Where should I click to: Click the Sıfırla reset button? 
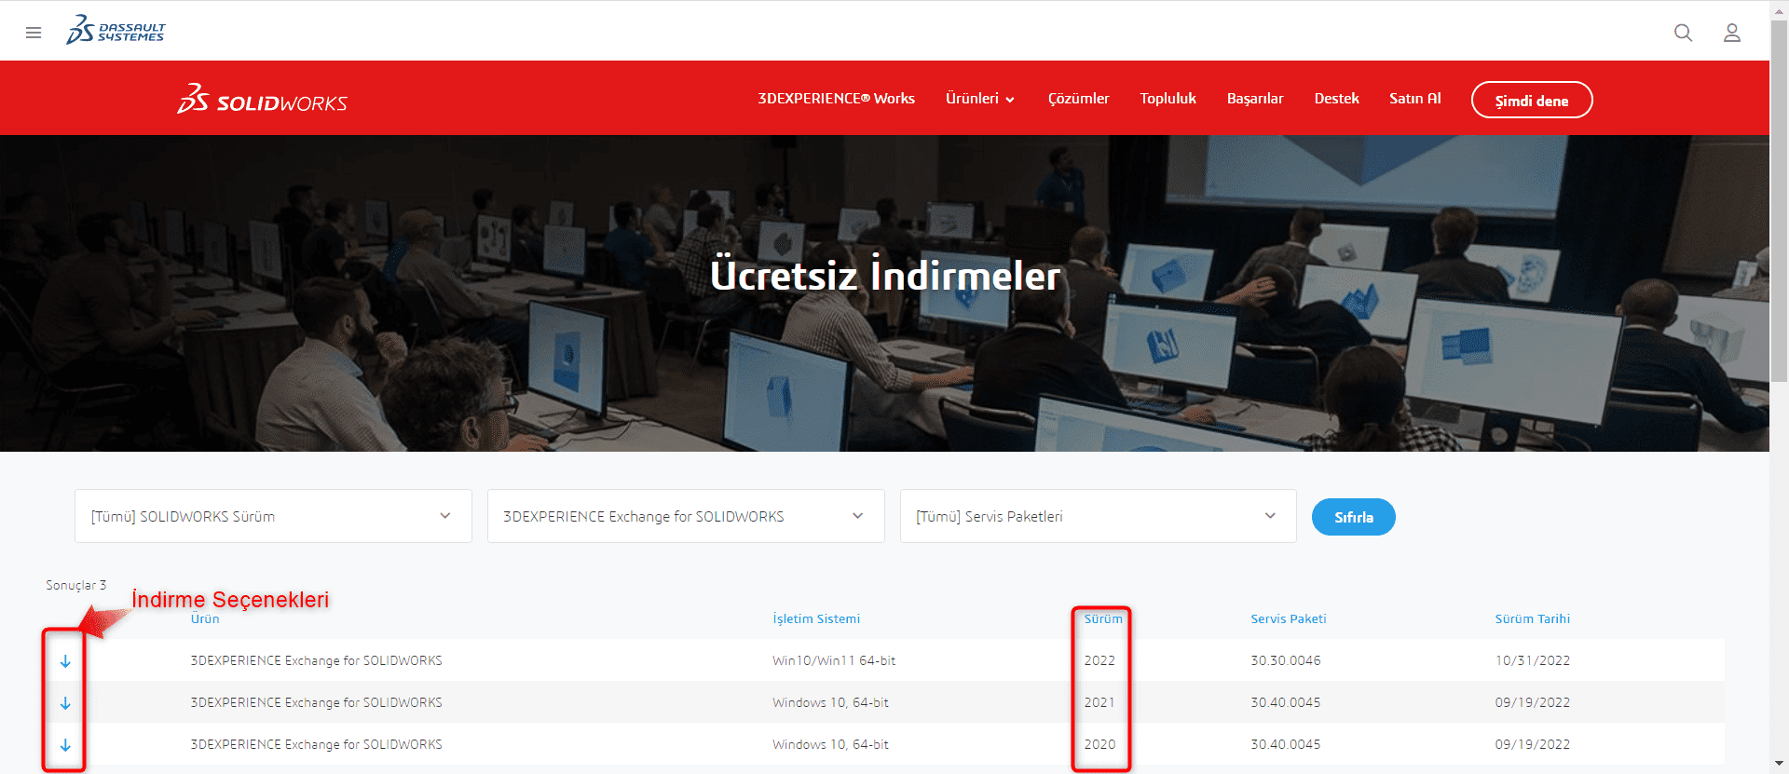(x=1354, y=517)
